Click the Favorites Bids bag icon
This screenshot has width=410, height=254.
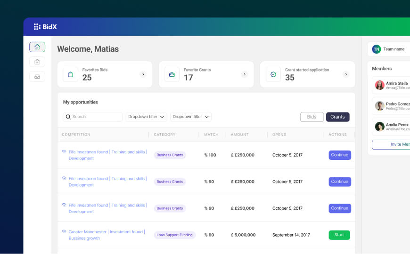(x=70, y=74)
